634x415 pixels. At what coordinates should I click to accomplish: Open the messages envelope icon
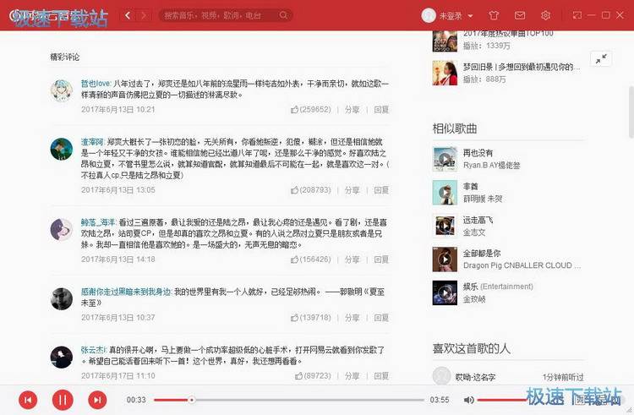click(520, 15)
